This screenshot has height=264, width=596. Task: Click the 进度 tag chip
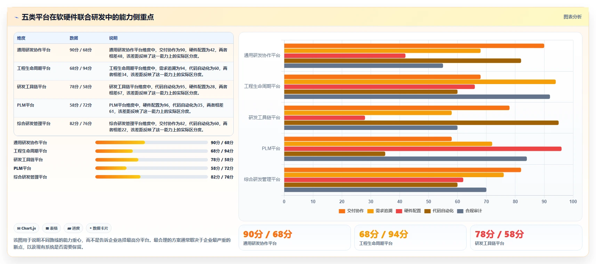73,228
